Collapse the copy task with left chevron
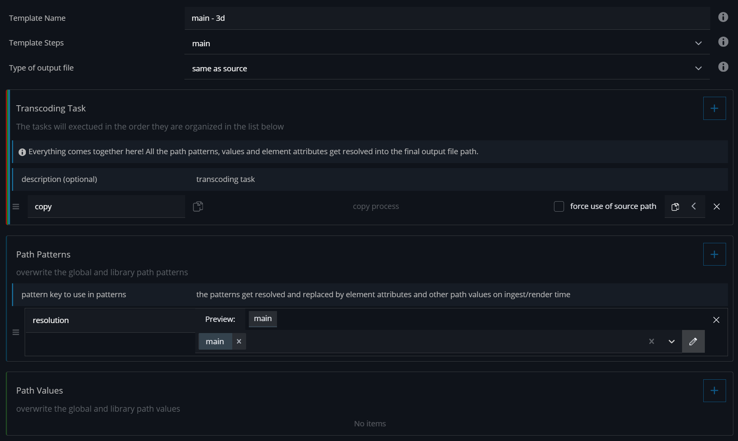Viewport: 738px width, 441px height. (694, 207)
